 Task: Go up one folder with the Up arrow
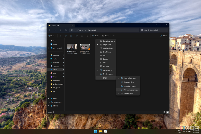60,30
